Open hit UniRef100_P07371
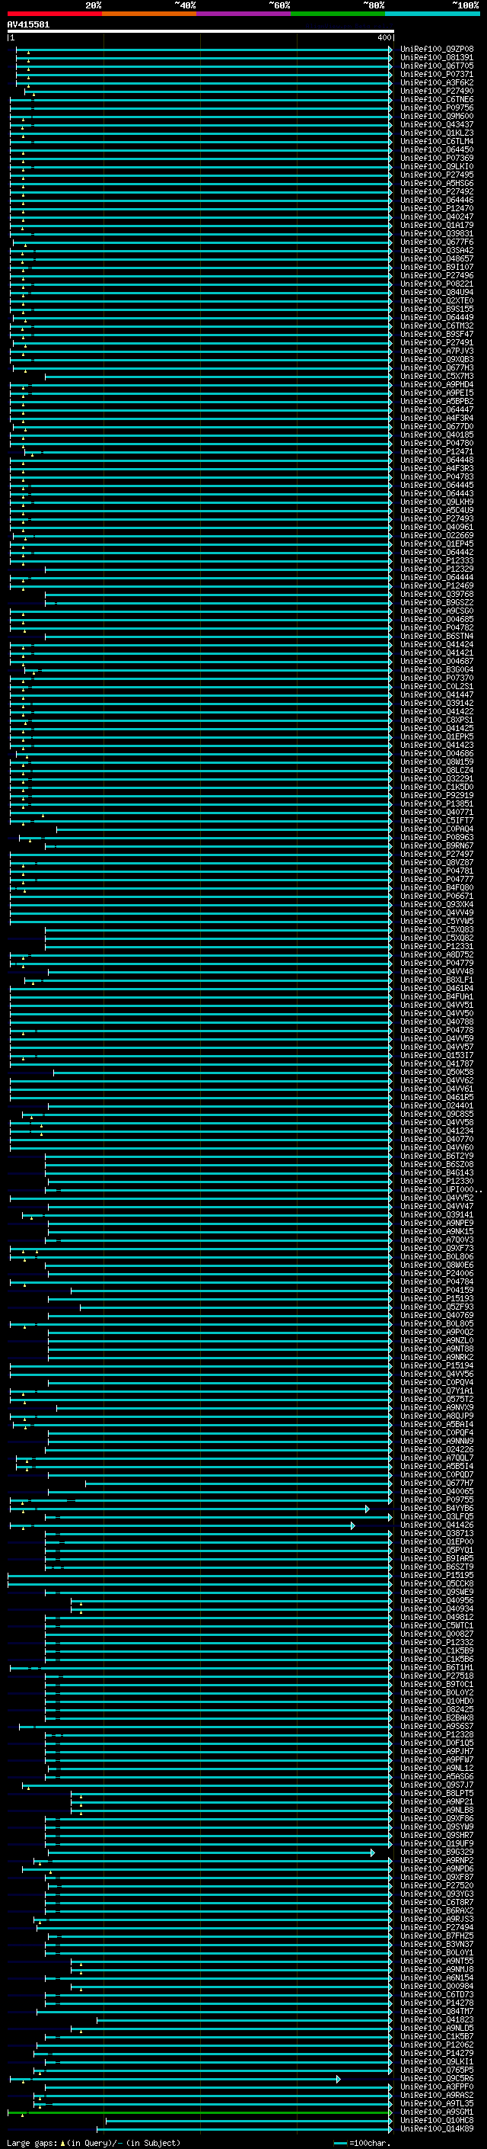487x2149 pixels. coord(437,74)
